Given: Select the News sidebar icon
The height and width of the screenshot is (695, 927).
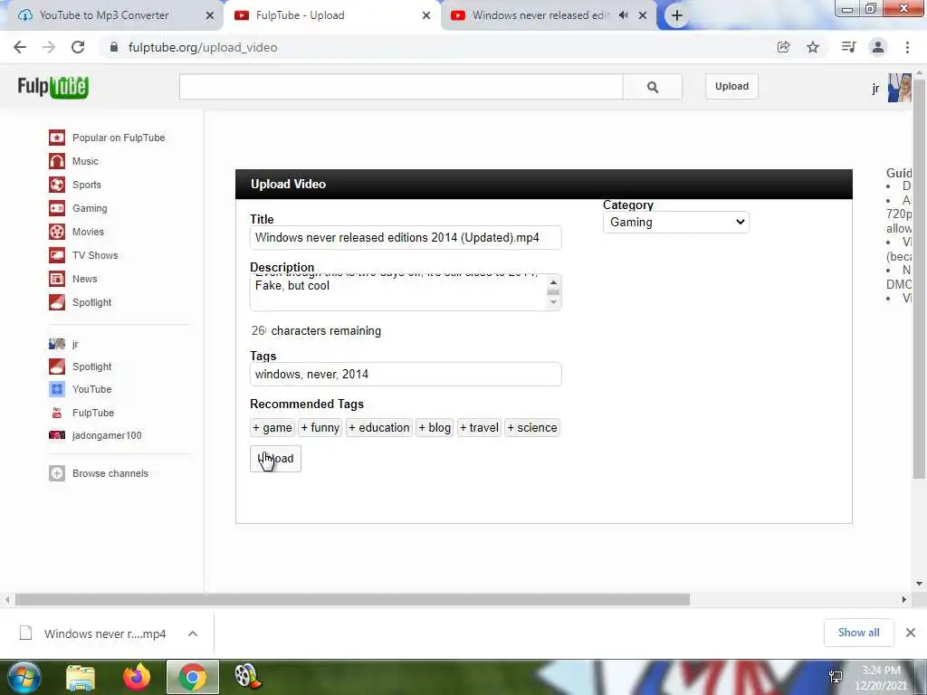Looking at the screenshot, I should tap(57, 279).
